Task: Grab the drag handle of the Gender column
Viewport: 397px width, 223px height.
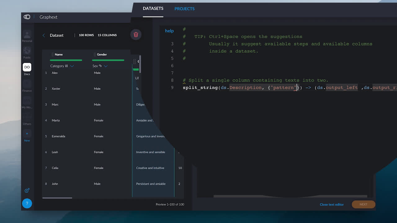Action: 95,55
